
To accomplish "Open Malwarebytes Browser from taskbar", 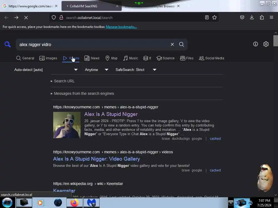I will 91,203.
